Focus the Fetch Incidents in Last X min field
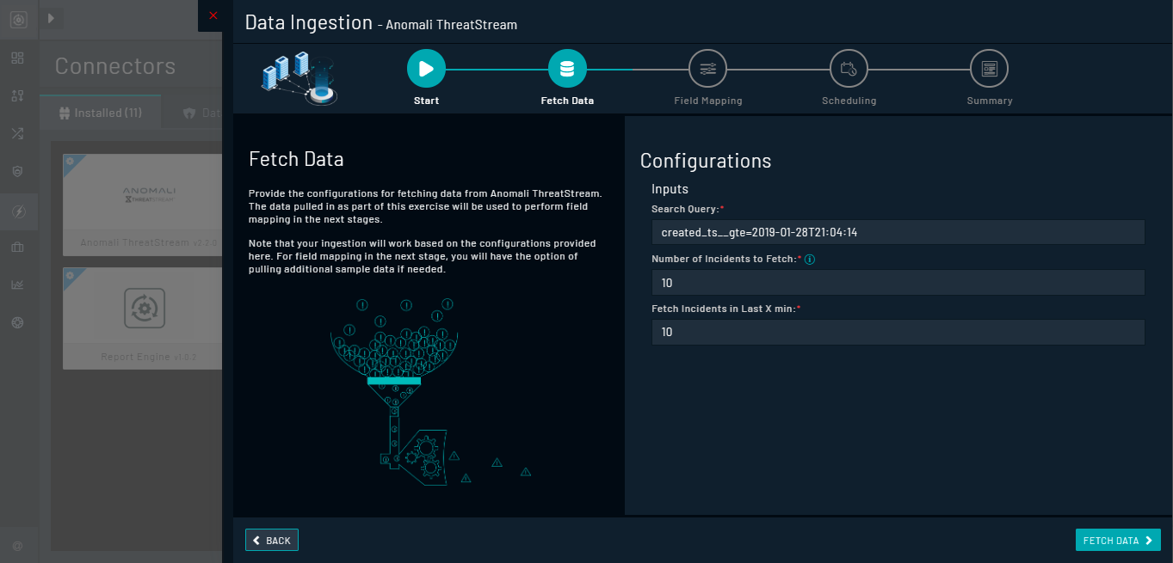 (x=898, y=332)
